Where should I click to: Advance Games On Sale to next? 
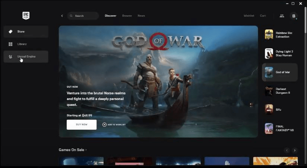click(295, 150)
